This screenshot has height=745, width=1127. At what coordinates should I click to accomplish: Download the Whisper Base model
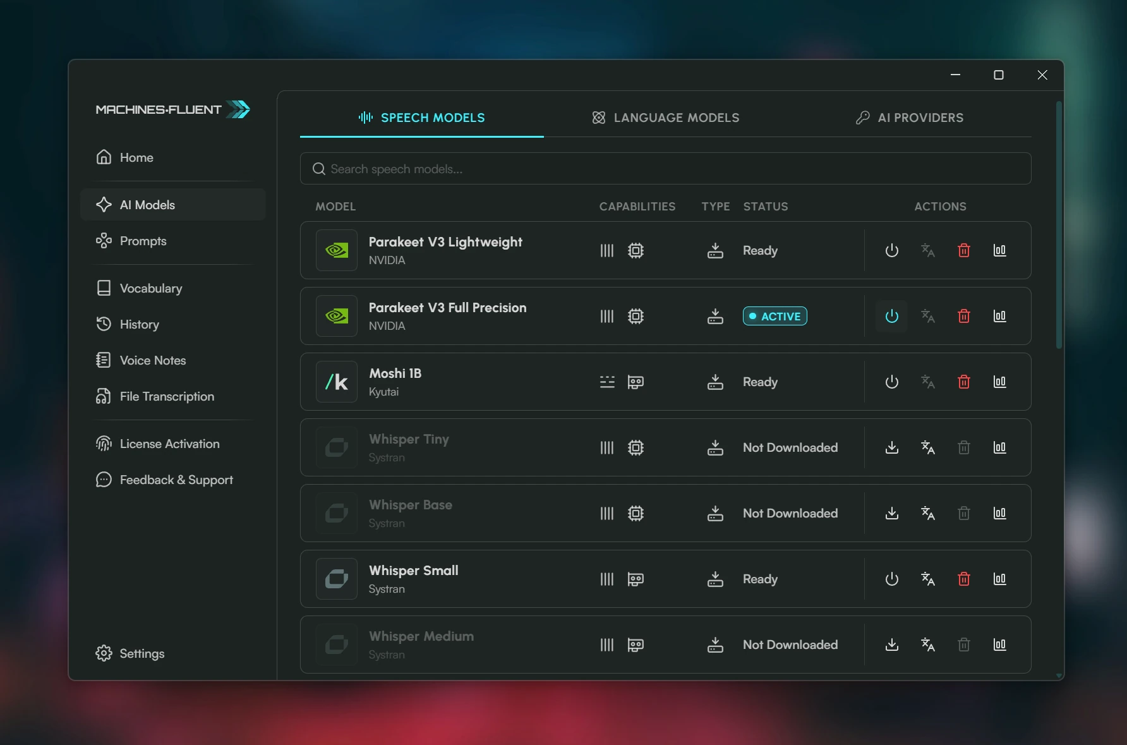pos(891,513)
